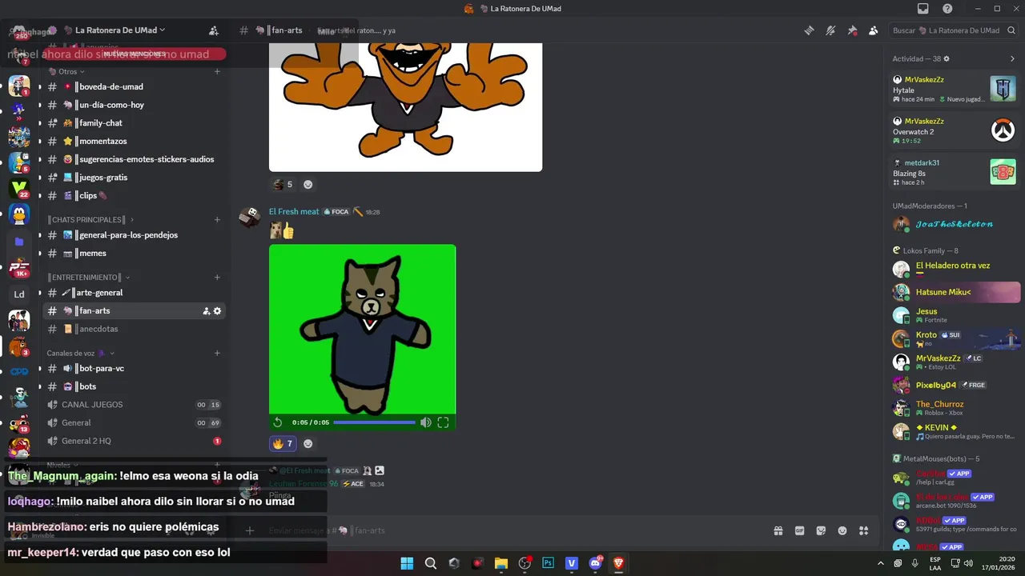Open File Explorer on the taskbar
The width and height of the screenshot is (1025, 576).
point(501,563)
